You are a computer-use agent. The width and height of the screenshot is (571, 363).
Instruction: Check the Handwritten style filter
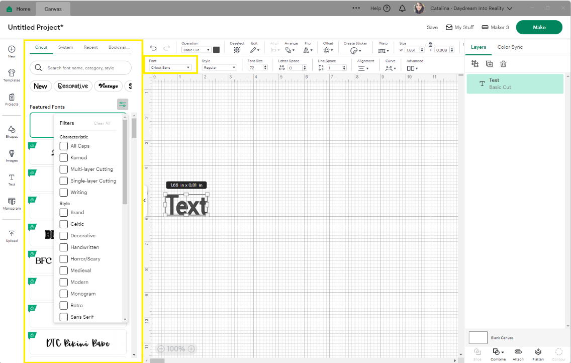click(x=64, y=247)
